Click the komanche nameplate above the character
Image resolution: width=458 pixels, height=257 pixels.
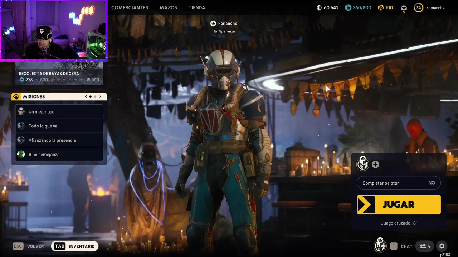[228, 24]
